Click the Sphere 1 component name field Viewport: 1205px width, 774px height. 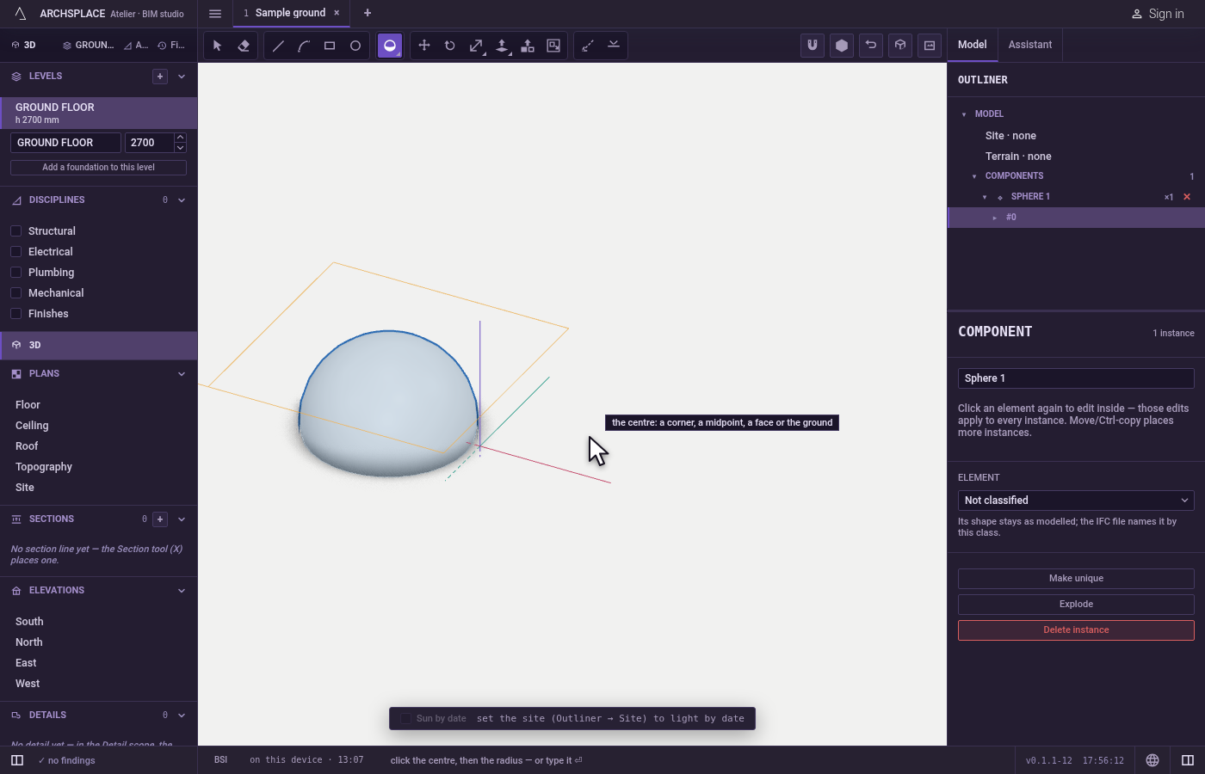click(1076, 378)
